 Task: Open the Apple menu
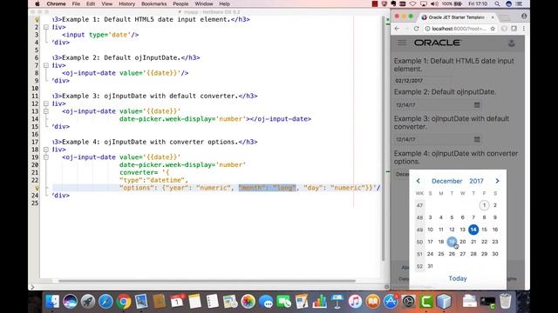pos(37,3)
